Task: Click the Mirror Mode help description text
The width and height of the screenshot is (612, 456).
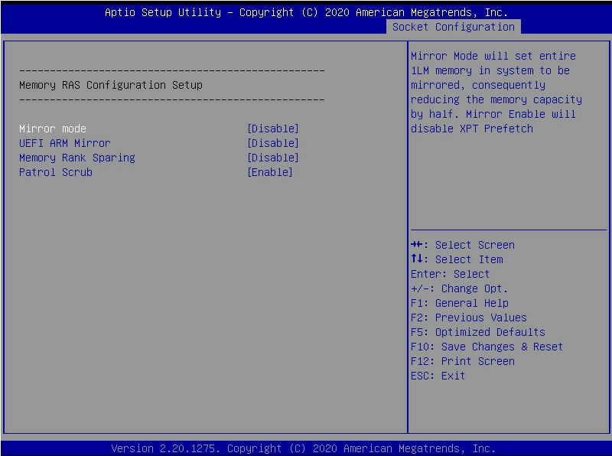Action: point(496,92)
